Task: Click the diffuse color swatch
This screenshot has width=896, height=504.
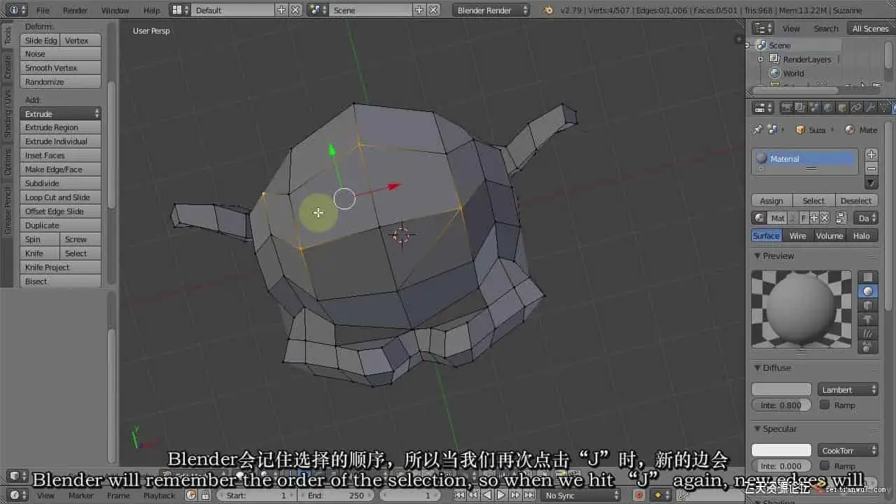Action: [781, 389]
